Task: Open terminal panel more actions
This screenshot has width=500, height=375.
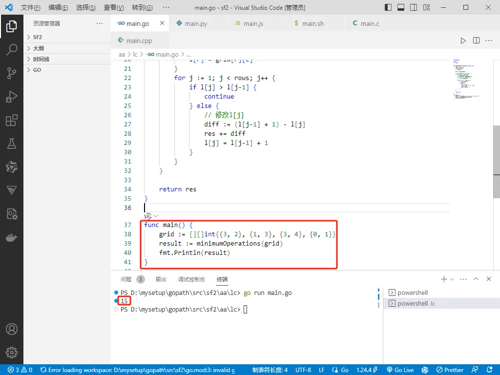Action: (463, 279)
